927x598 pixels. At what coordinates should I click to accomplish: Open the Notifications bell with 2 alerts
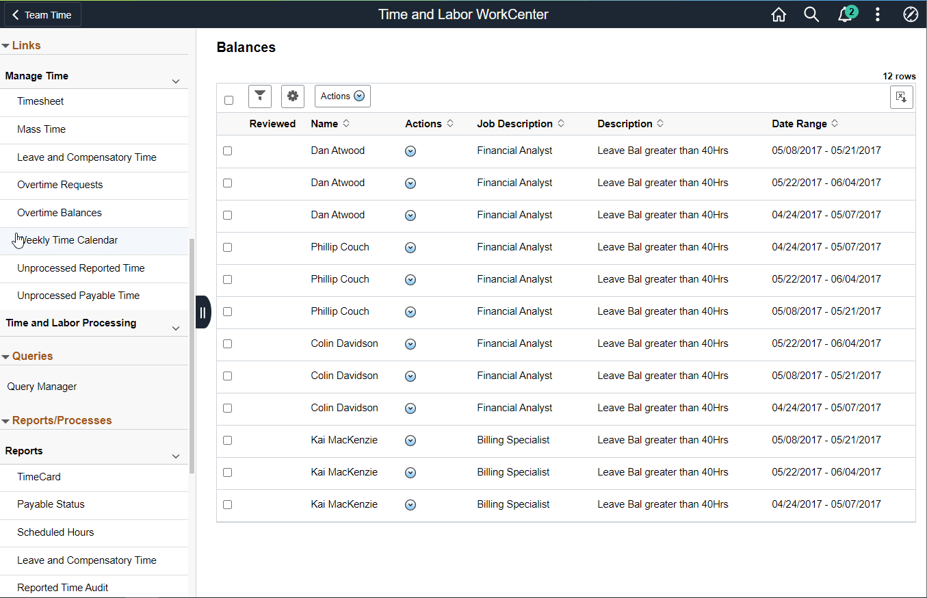pos(846,14)
